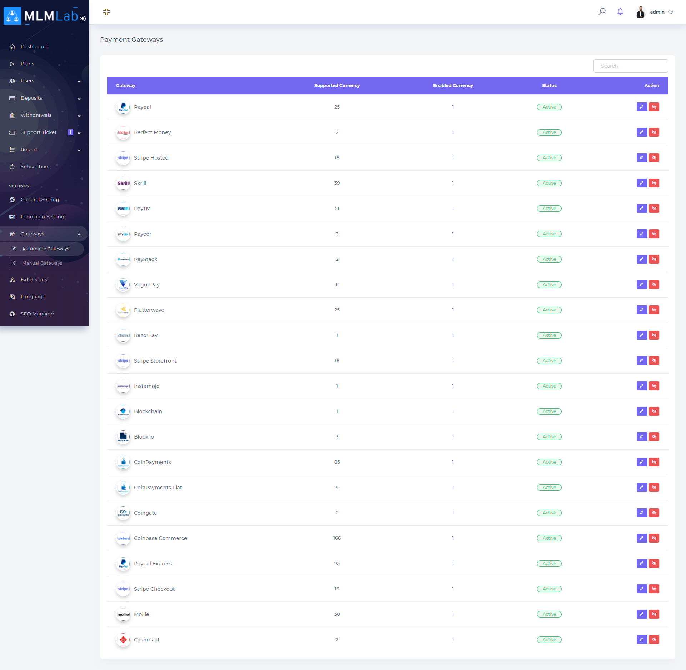Click the Mollie gateway logo
This screenshot has width=686, height=670.
[123, 614]
